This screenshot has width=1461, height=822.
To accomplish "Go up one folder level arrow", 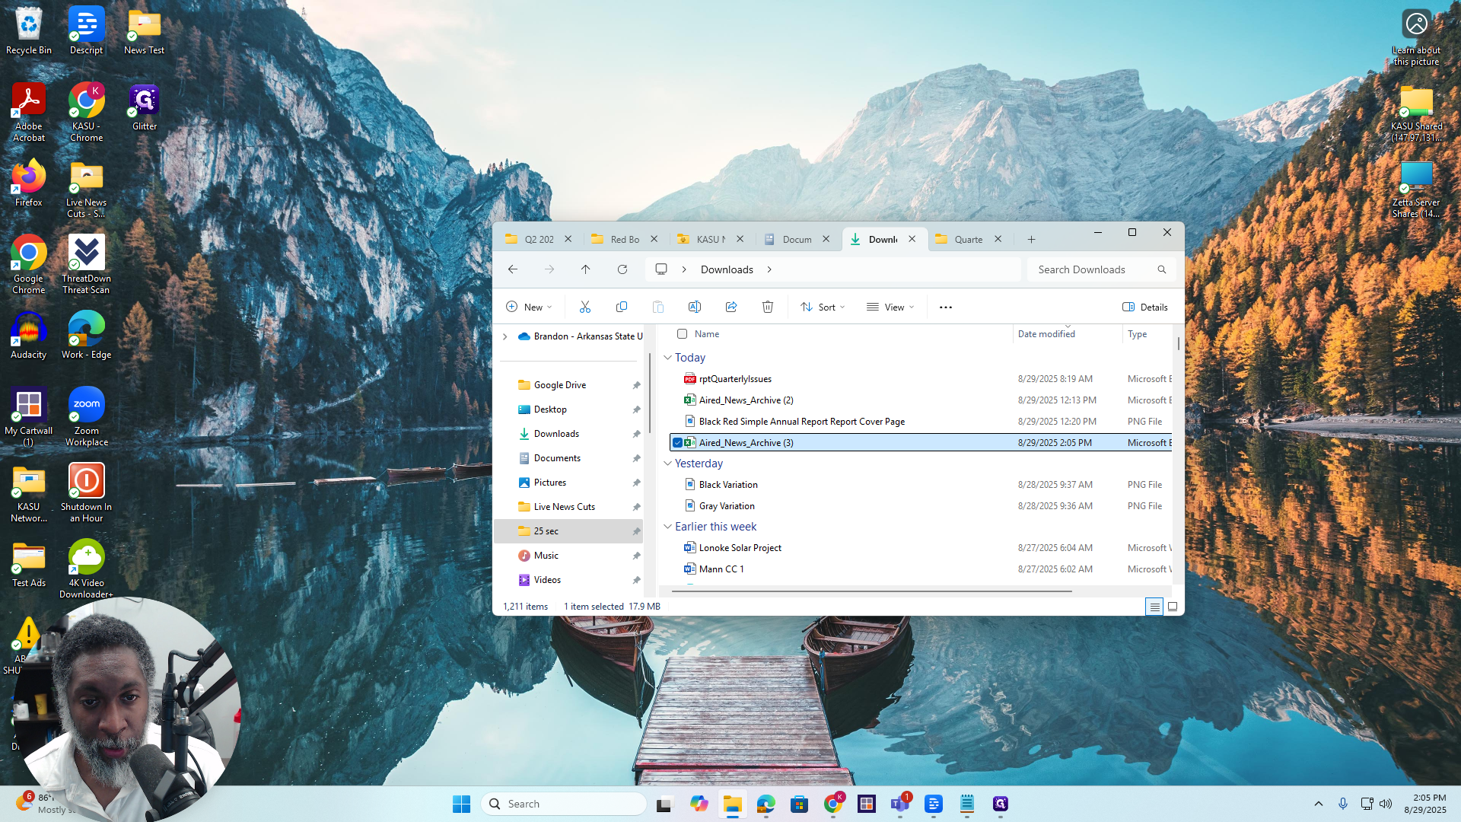I will pos(585,269).
